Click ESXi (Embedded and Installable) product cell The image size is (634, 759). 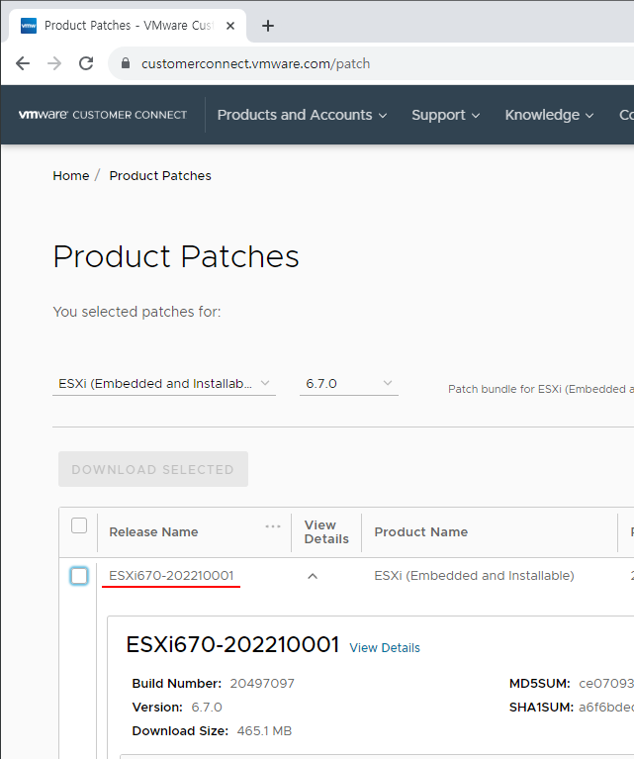(474, 576)
